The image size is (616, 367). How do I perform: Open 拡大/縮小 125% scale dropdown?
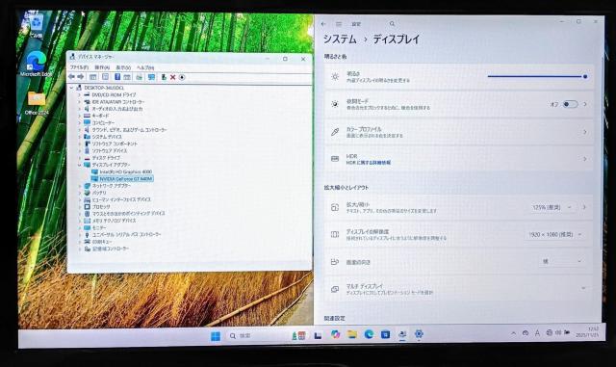[552, 207]
